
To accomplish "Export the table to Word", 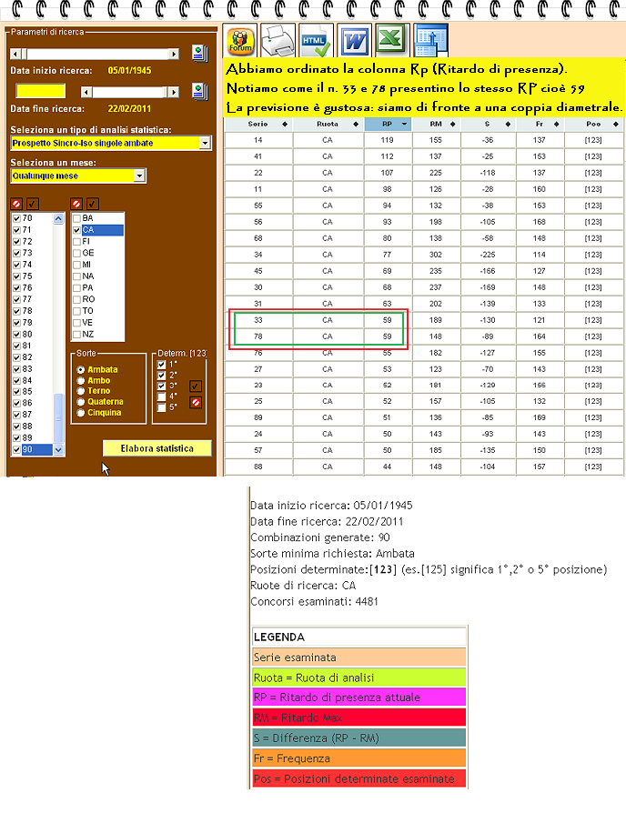I will pos(355,40).
